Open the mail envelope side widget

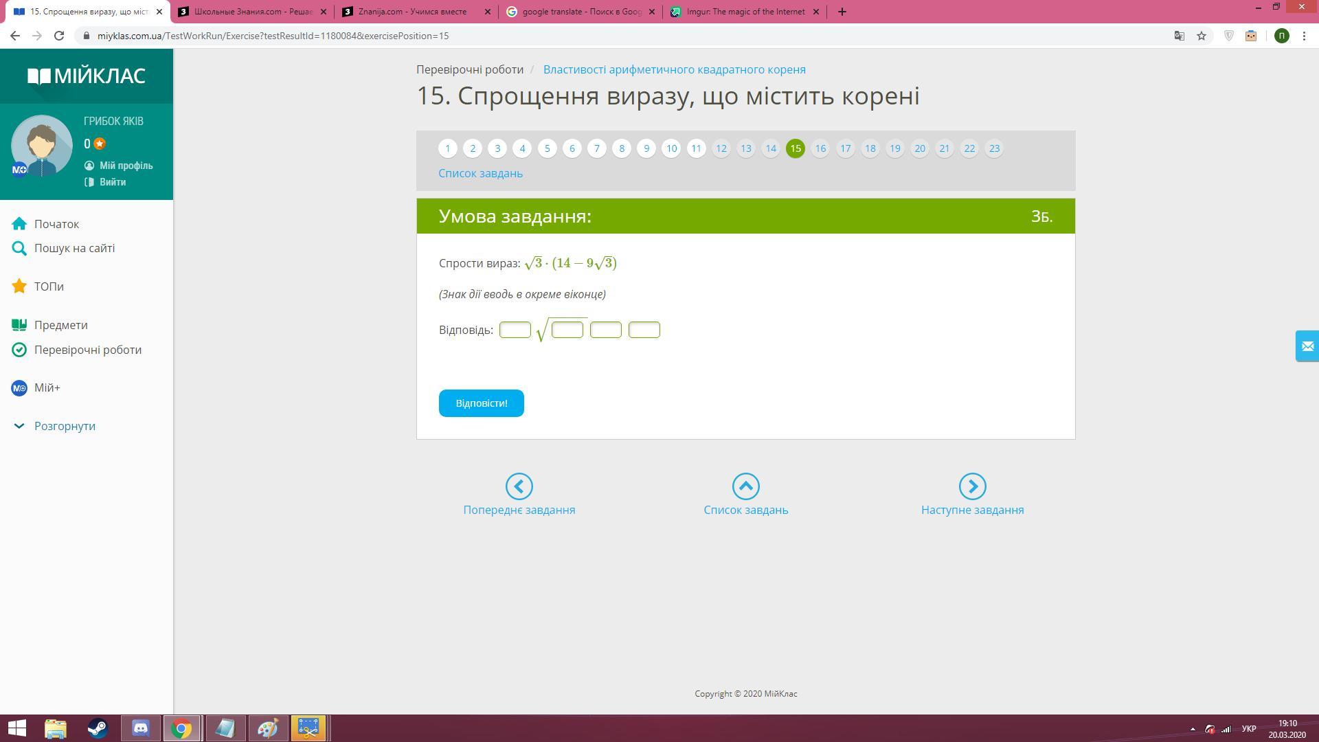click(x=1307, y=346)
